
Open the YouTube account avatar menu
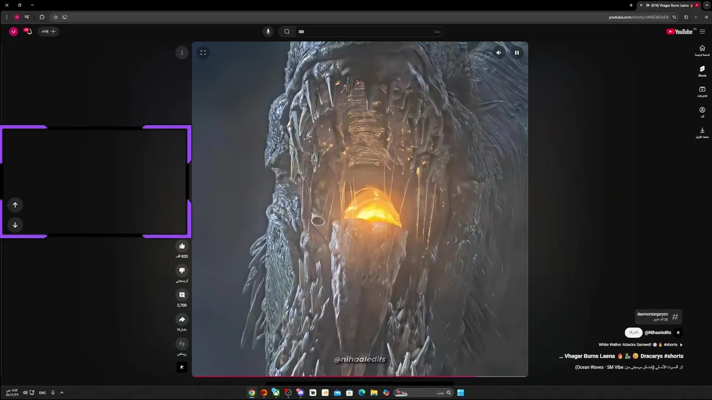pyautogui.click(x=13, y=32)
